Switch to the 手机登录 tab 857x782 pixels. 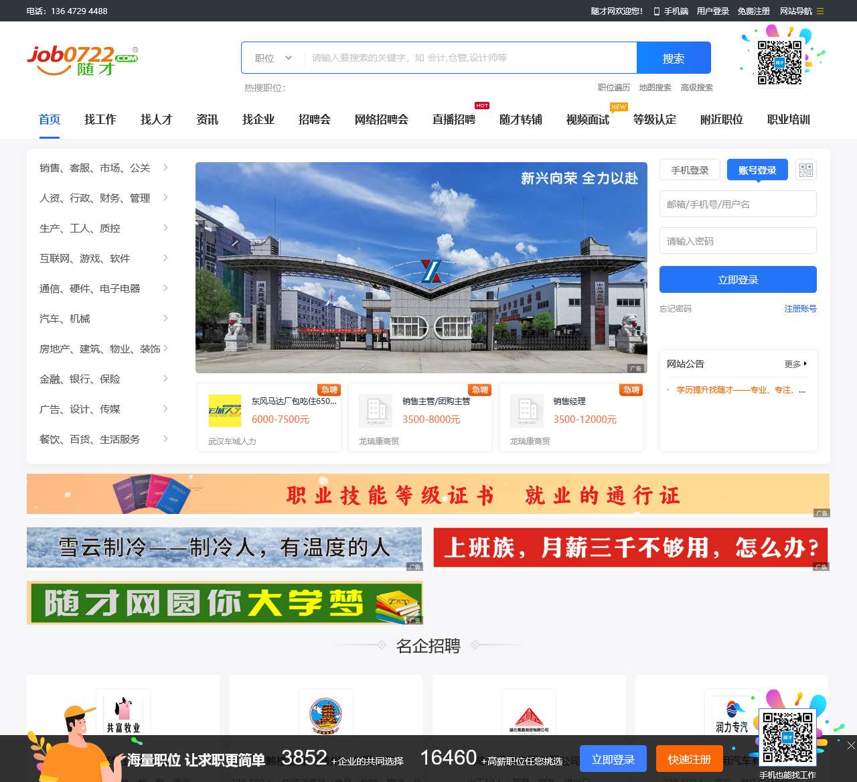pyautogui.click(x=690, y=170)
